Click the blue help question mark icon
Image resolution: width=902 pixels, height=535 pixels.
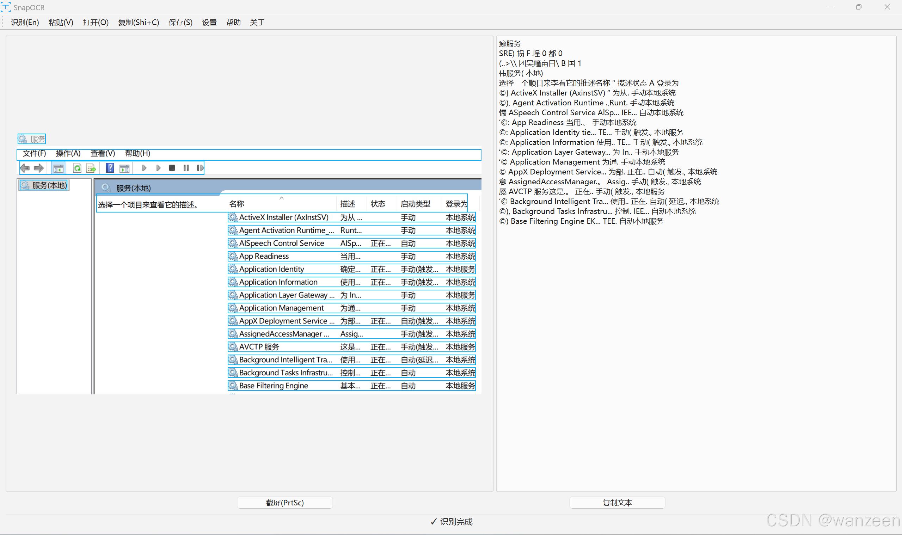point(110,168)
